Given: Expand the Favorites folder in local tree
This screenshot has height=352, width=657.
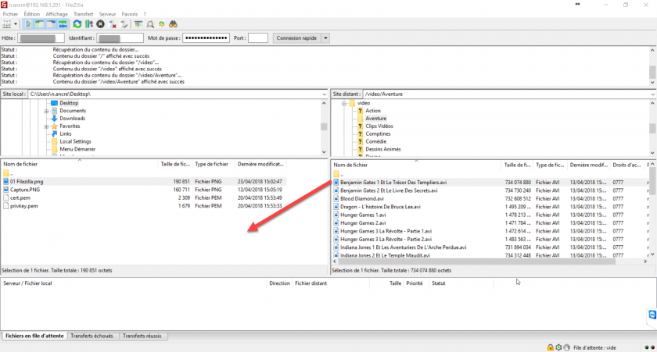Looking at the screenshot, I should point(46,126).
